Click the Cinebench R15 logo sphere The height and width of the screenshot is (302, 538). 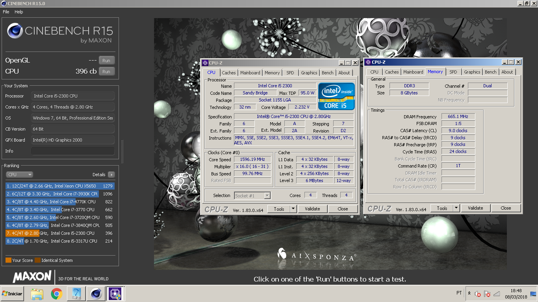15,31
